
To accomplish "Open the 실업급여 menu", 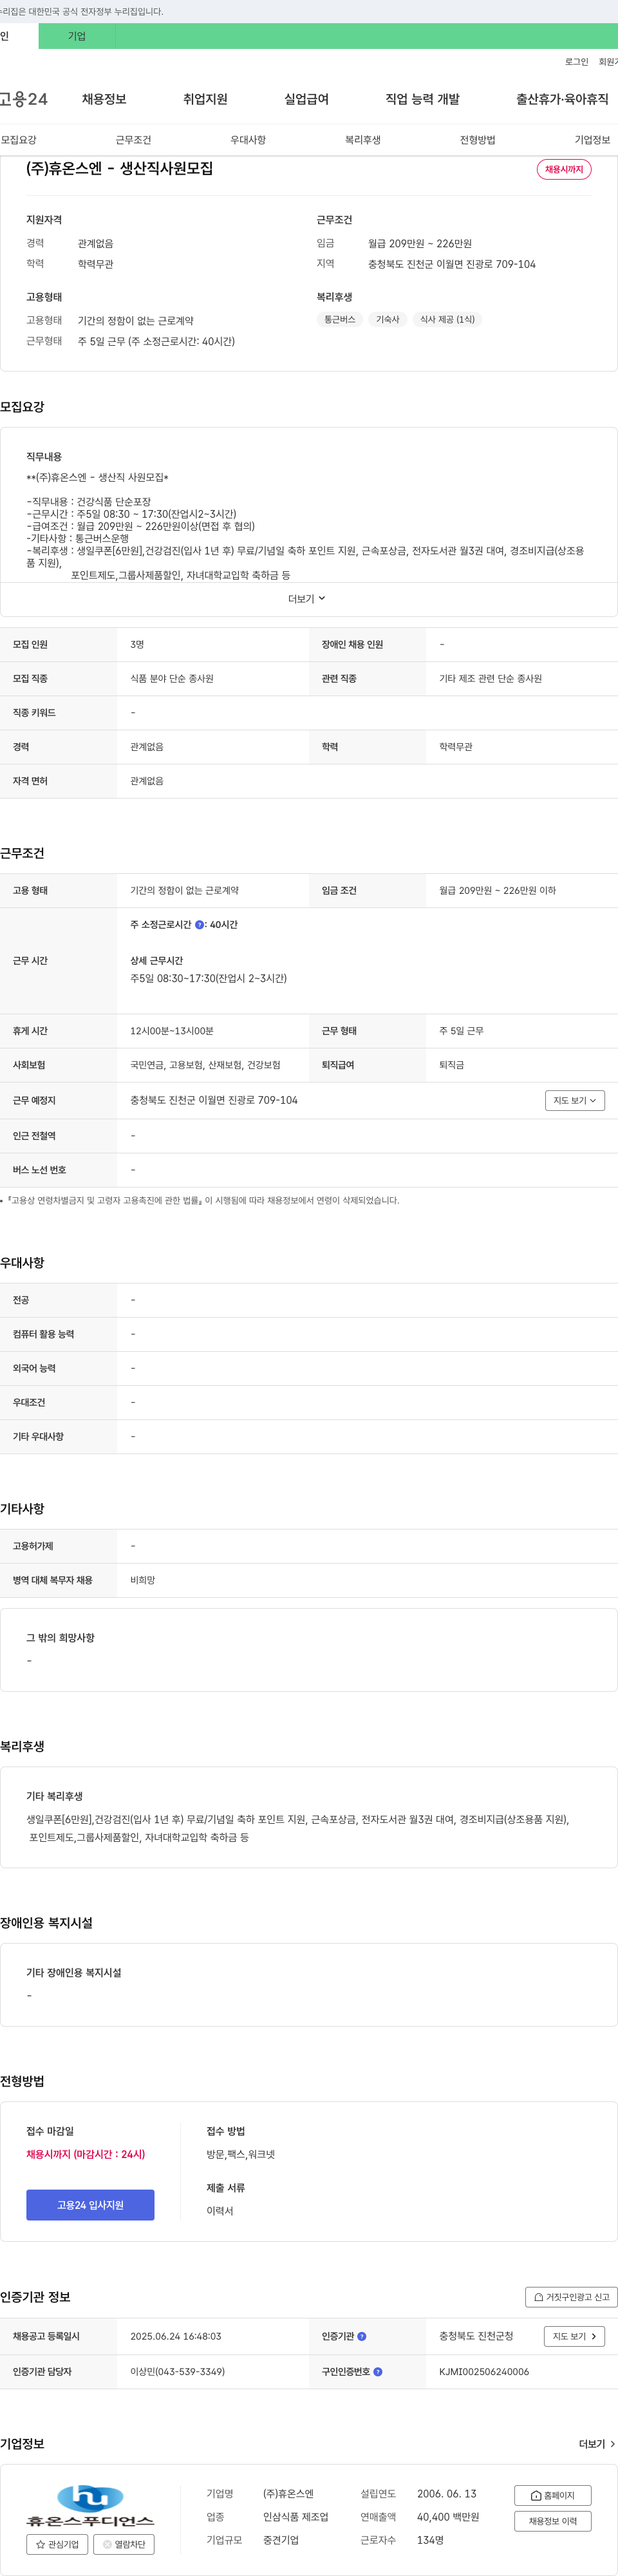I will (306, 99).
